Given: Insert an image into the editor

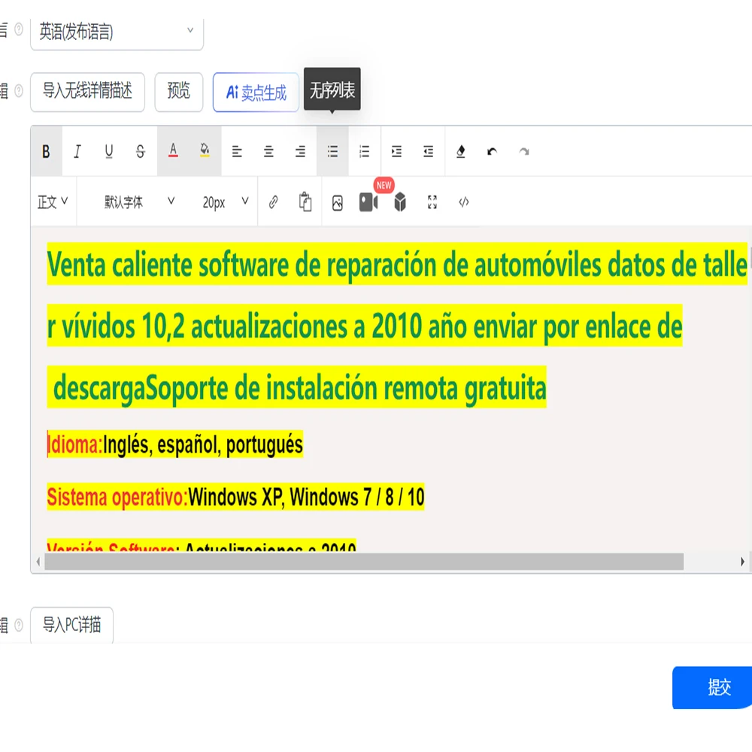Looking at the screenshot, I should coord(338,202).
